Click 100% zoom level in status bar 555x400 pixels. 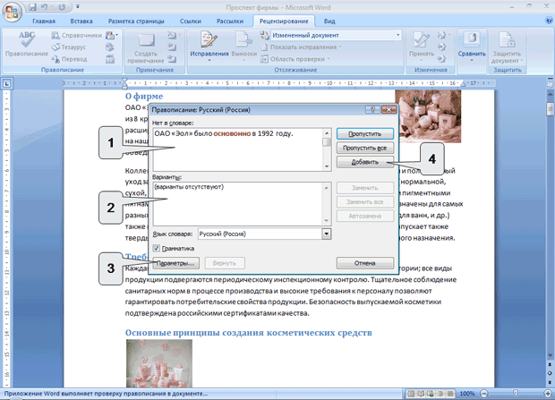467,393
